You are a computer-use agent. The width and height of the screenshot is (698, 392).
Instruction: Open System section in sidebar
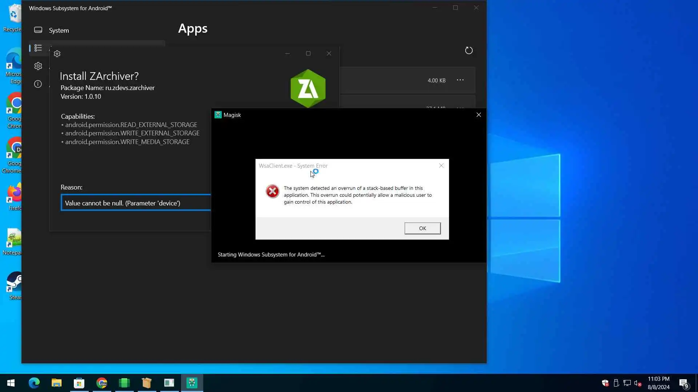[x=59, y=30]
